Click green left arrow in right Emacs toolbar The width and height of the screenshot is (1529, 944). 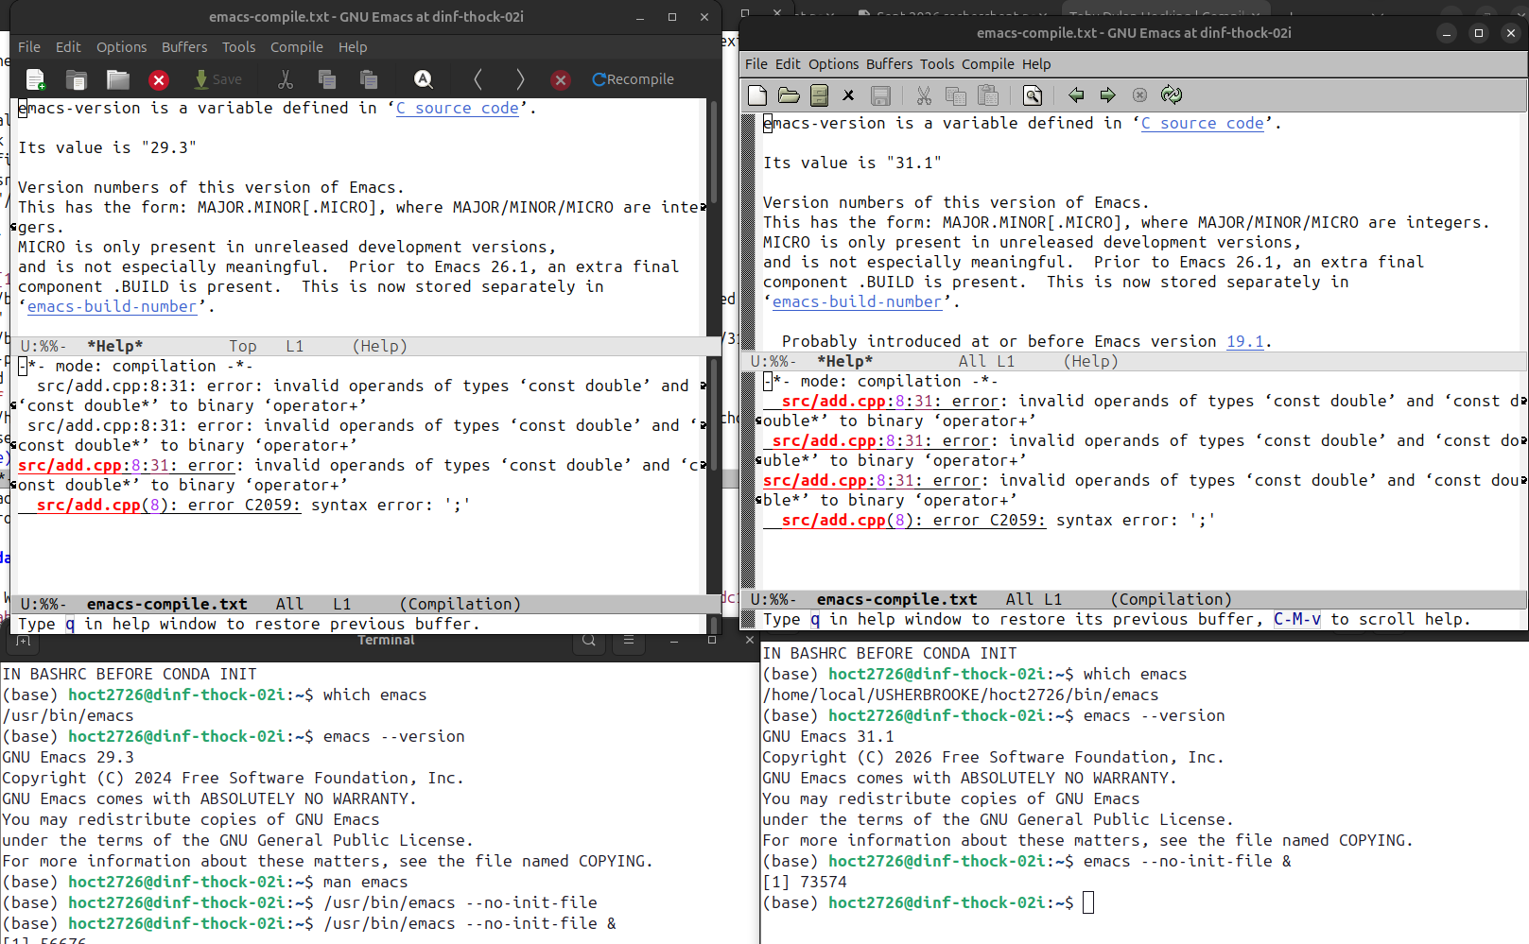click(1076, 95)
